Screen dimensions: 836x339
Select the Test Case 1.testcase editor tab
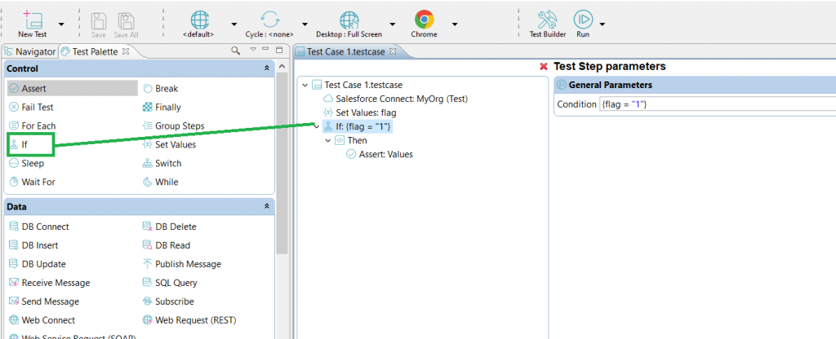pos(347,51)
